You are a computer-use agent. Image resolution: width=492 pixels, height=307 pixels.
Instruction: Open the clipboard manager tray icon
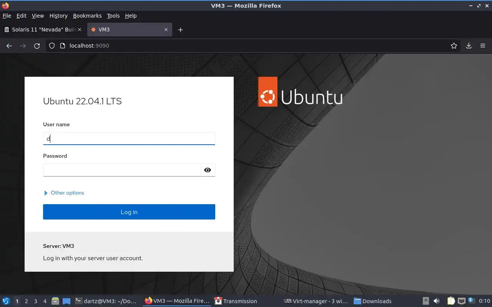point(451,301)
